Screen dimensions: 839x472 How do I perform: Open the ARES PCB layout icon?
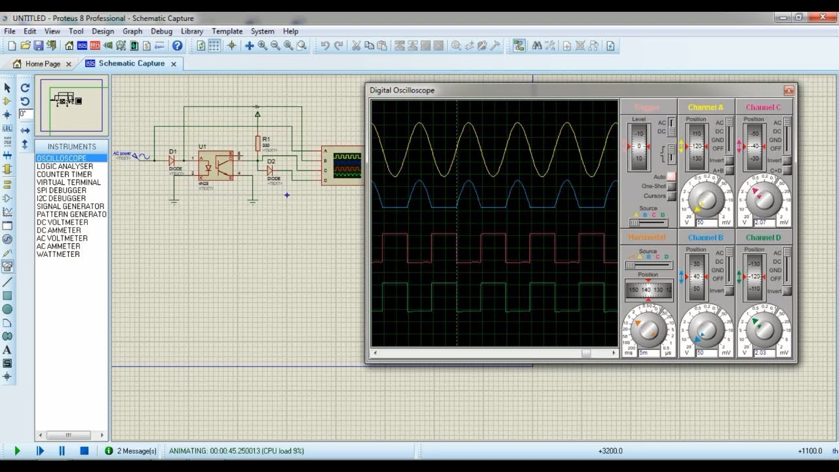coord(95,46)
